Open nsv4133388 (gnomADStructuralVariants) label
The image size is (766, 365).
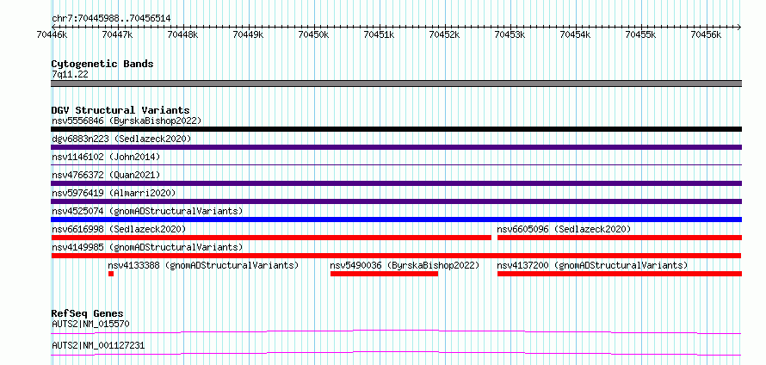point(203,265)
